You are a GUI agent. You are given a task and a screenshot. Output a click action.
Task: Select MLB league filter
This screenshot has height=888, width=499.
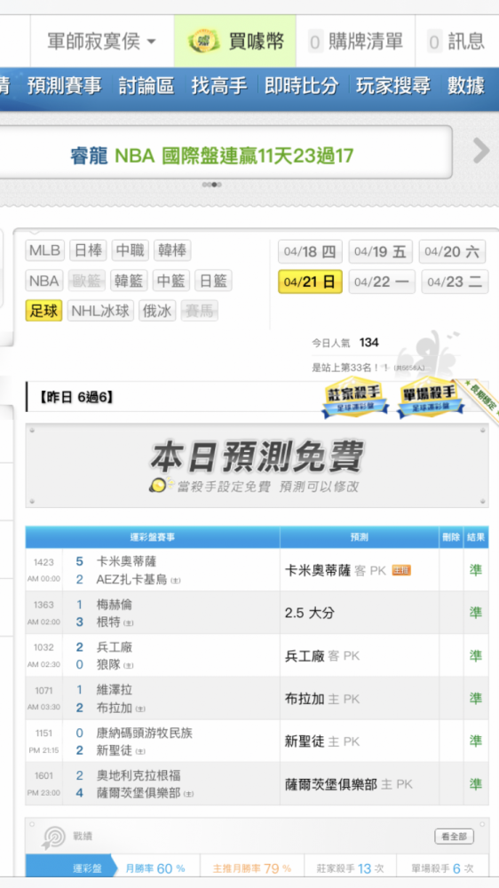pos(45,250)
